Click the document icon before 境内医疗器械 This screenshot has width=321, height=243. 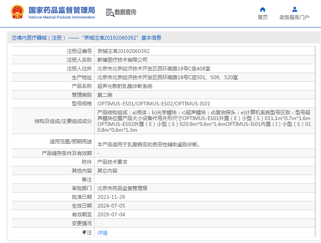click(14, 38)
